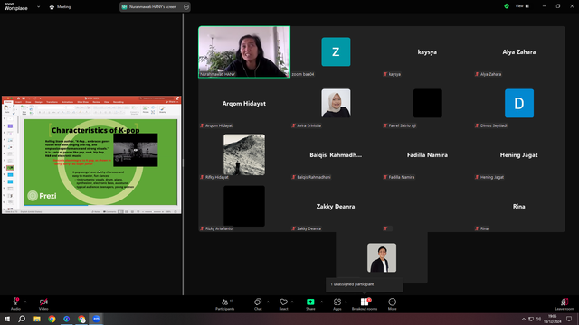Click Avira Erinistia's profile photo
This screenshot has height=325, width=579.
tap(336, 103)
